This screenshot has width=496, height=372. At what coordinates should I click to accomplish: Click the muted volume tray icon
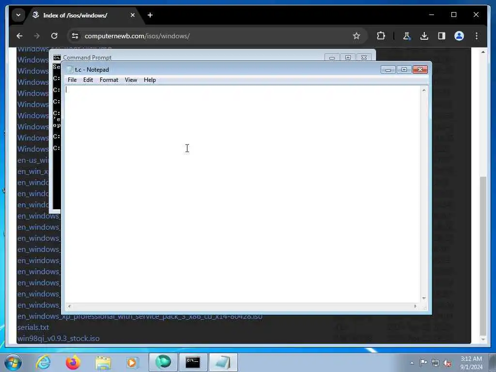pos(447,363)
